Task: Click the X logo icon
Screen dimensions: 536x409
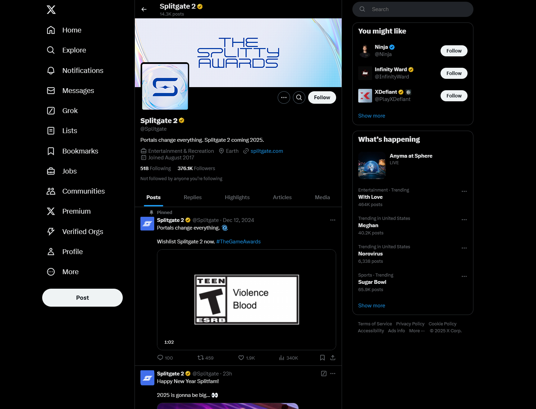Action: (51, 10)
